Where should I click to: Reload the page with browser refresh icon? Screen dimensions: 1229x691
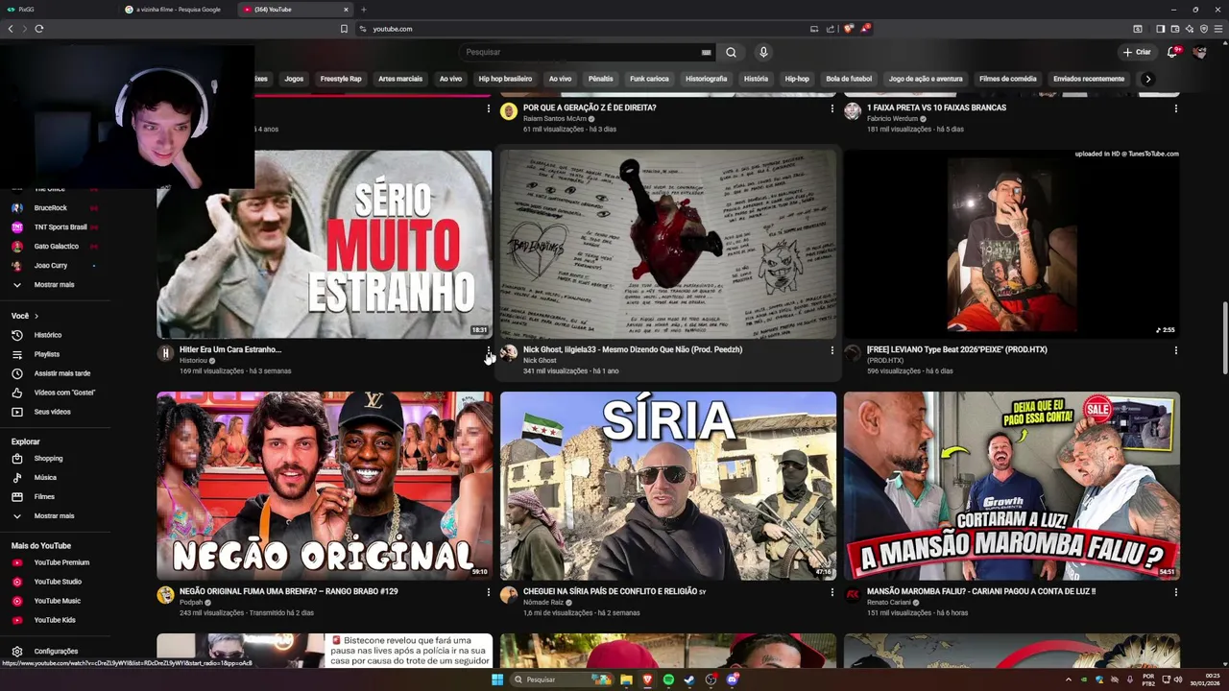click(39, 29)
